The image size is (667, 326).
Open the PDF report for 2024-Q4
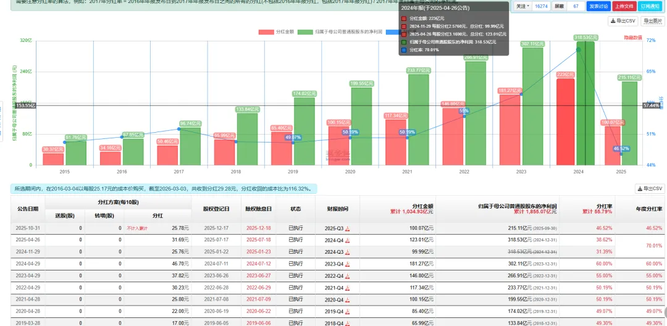click(x=348, y=240)
